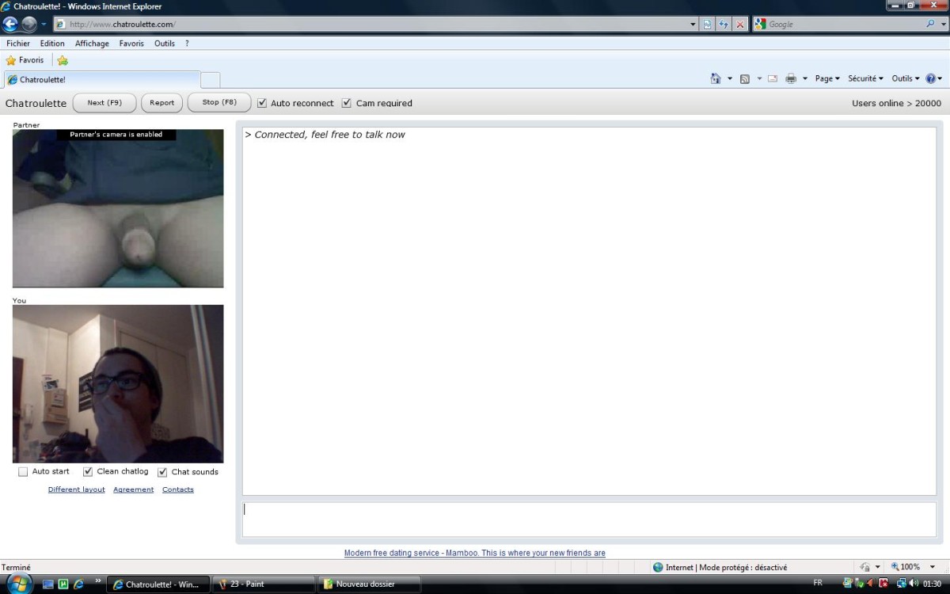Viewport: 950px width, 594px height.
Task: Open the Outils command bar dropdown
Action: click(x=906, y=78)
